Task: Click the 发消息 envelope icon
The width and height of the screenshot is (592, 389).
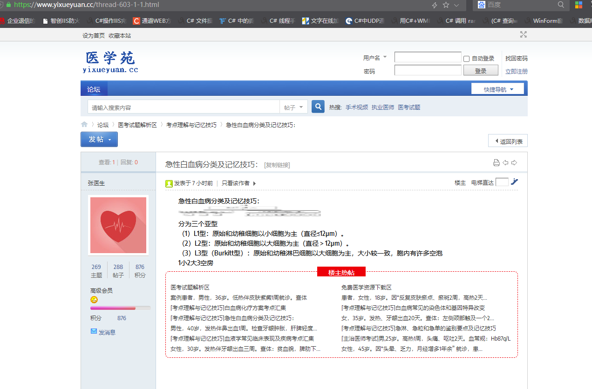Action: coord(94,331)
